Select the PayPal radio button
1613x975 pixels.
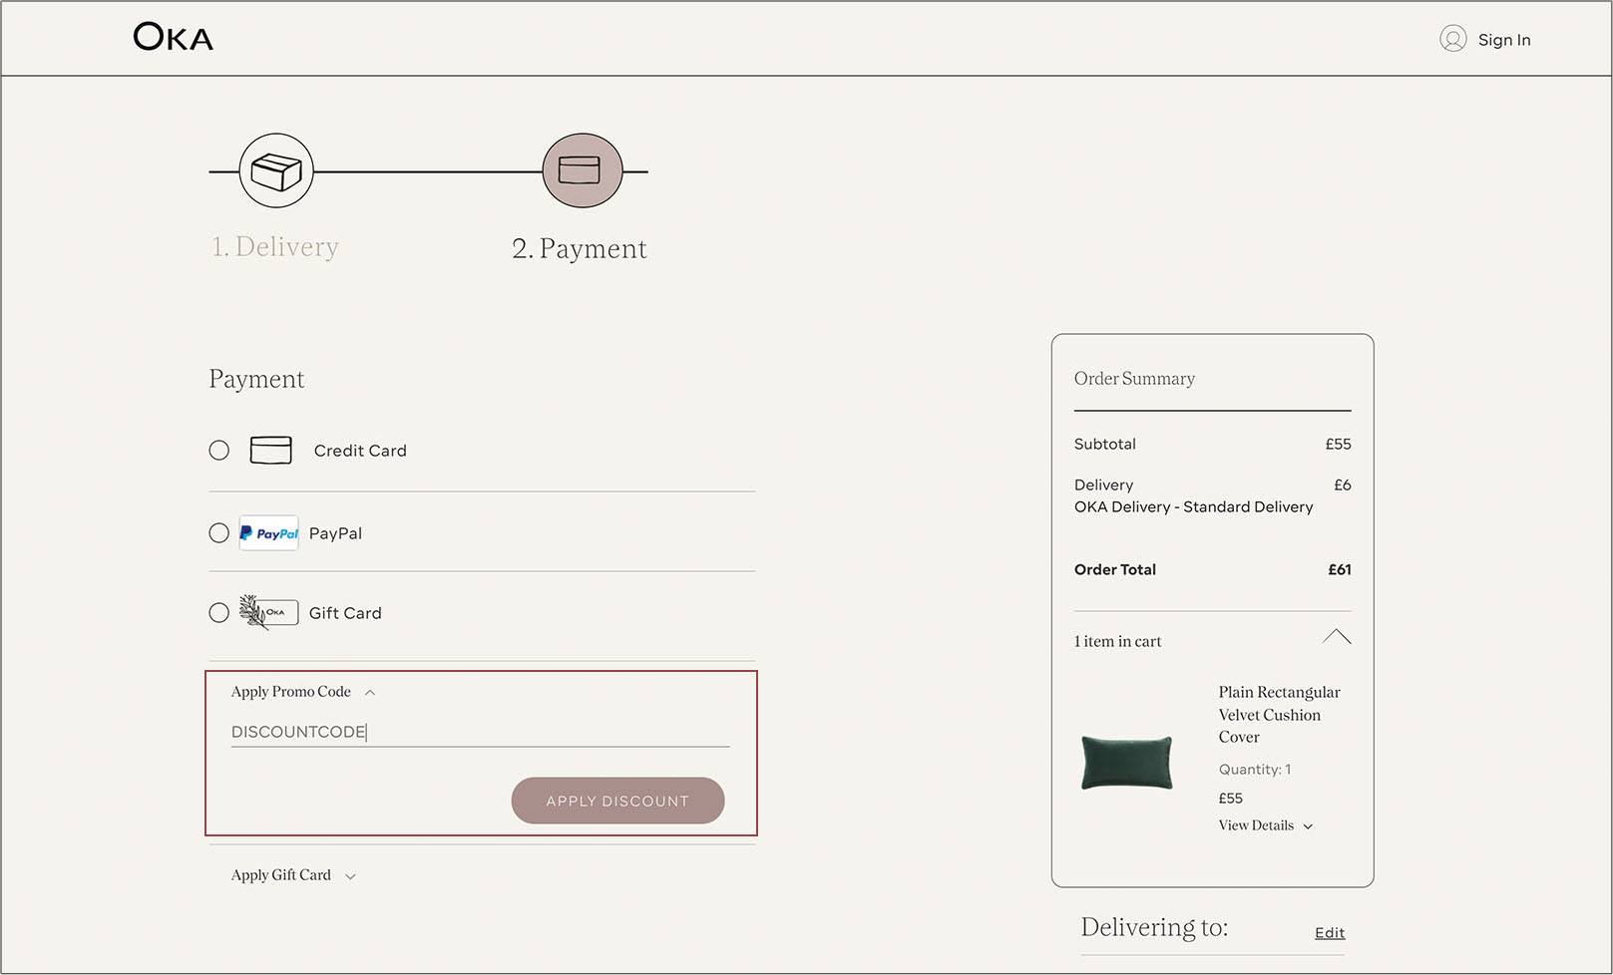(218, 532)
